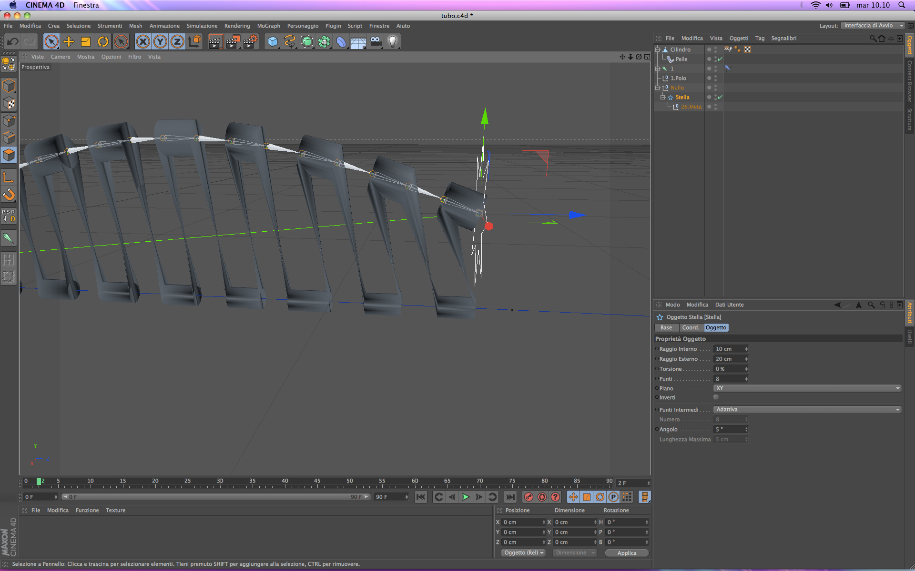The height and width of the screenshot is (571, 915).
Task: Select the Move tool in toolbar
Action: (x=69, y=42)
